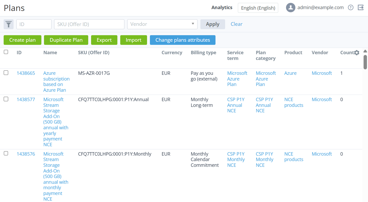368x202 pixels.
Task: Open plan ID 1438576 link
Action: point(26,154)
